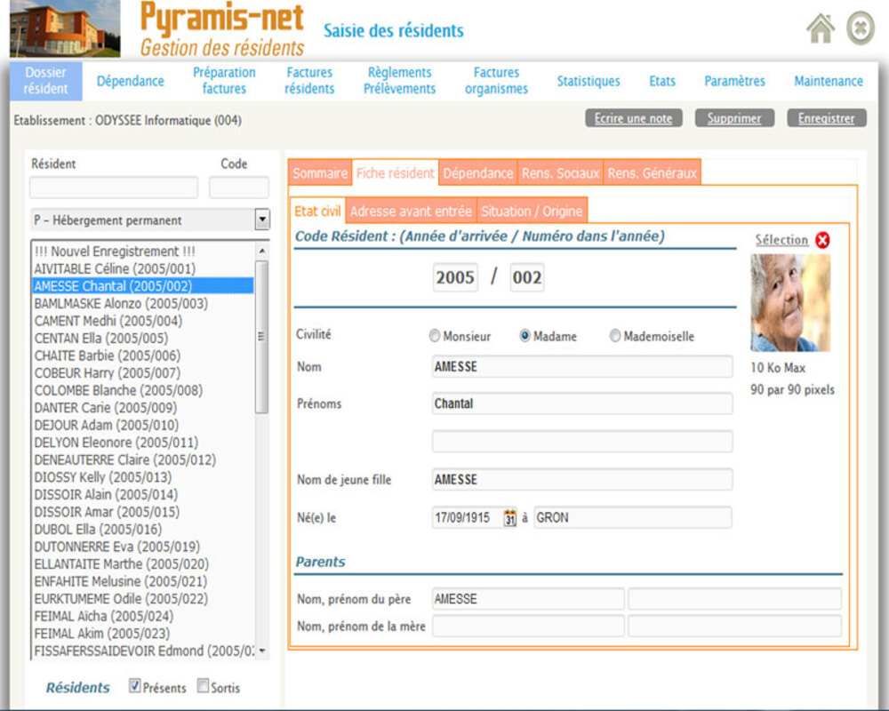The height and width of the screenshot is (711, 889).
Task: Click the home icon in header
Action: (821, 28)
